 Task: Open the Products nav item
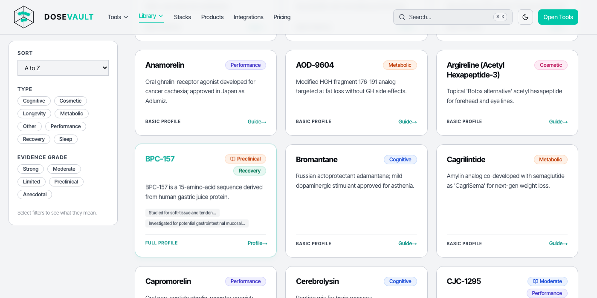212,17
